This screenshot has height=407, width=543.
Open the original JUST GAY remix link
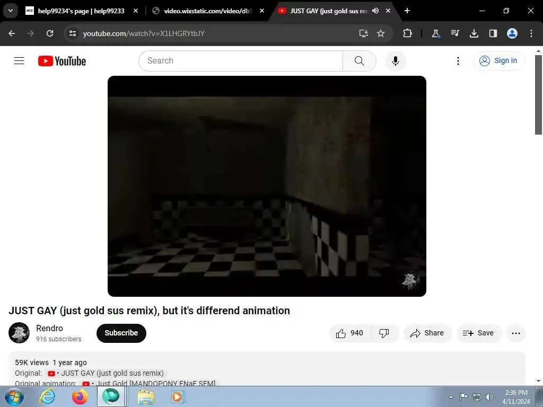107,374
